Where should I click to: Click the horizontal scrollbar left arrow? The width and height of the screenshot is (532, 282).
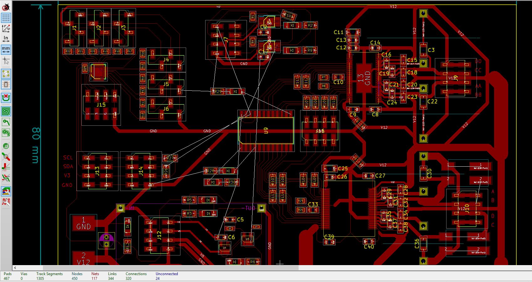click(x=15, y=268)
